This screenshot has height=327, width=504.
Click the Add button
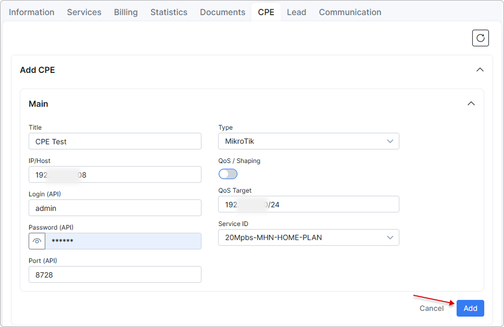[x=470, y=308]
